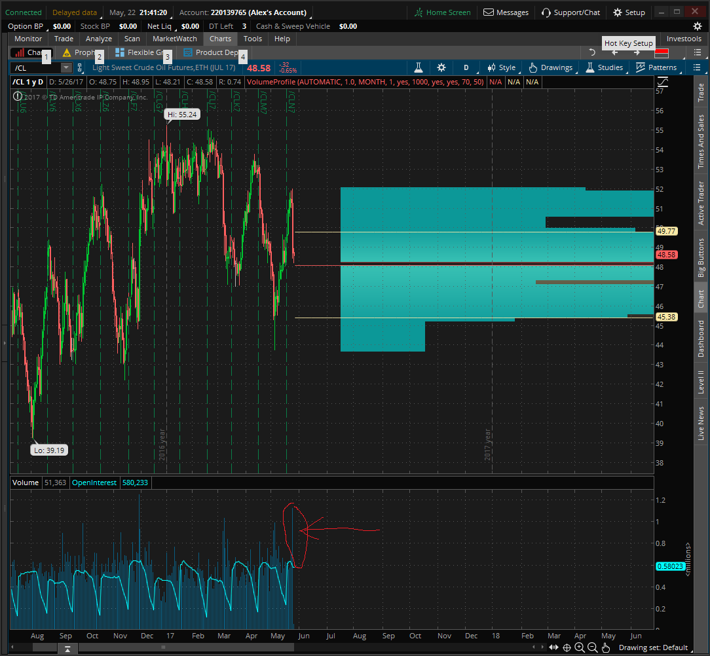The height and width of the screenshot is (656, 710).
Task: Click the Lo: 39.19 price bubble
Action: coord(49,450)
